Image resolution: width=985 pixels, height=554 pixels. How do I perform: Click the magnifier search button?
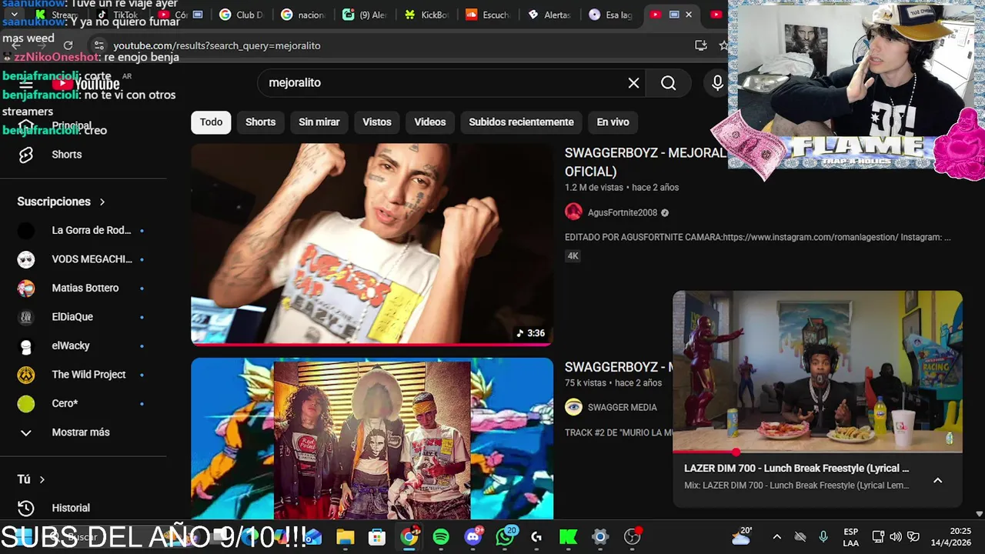(668, 83)
